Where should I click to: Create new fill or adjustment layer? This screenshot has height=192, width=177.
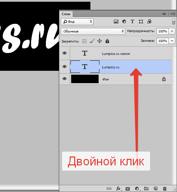[137, 189]
